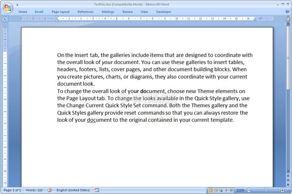Open Zoom dialog via 111% label

[x=240, y=190]
